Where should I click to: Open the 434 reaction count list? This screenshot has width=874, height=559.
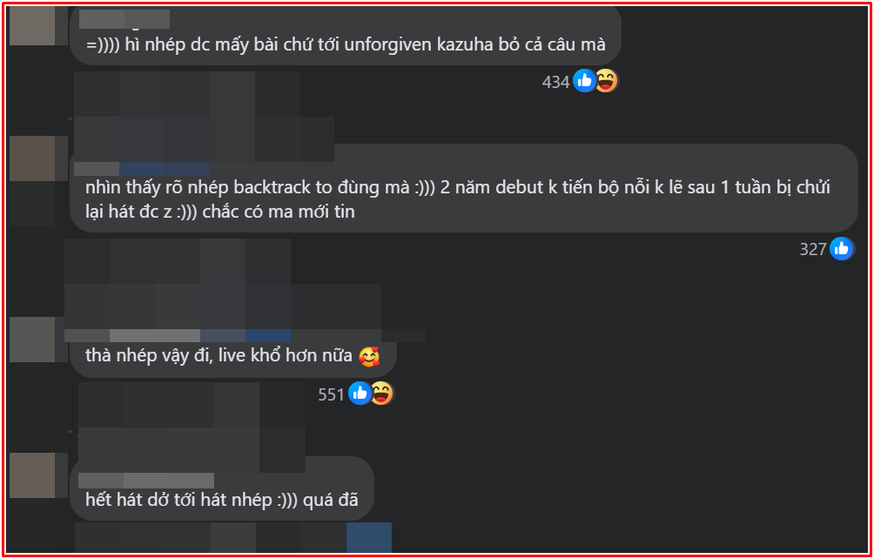tap(555, 83)
